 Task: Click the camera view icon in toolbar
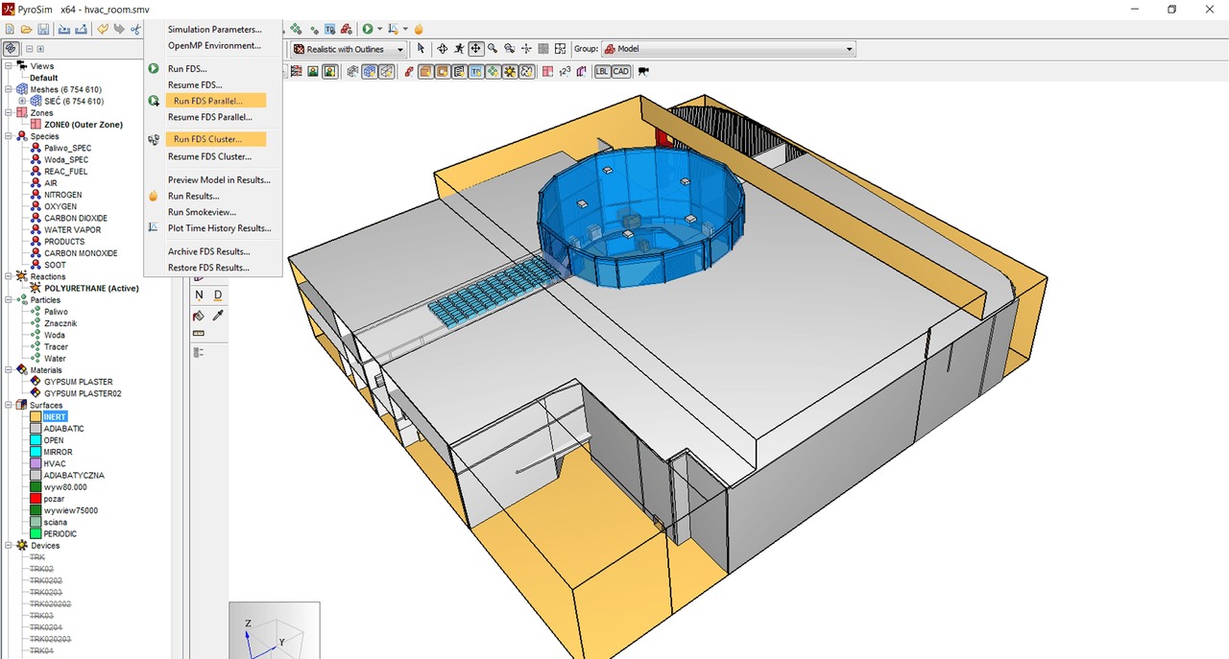point(643,71)
